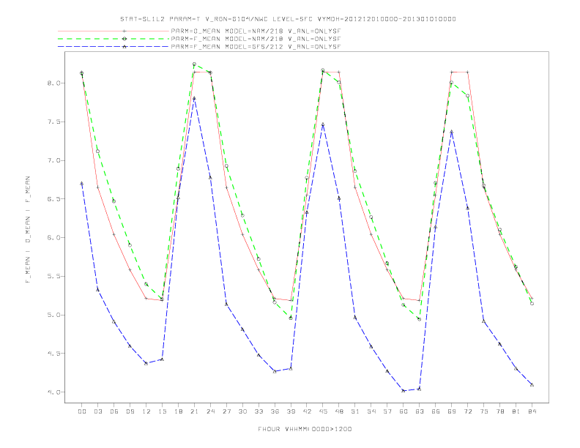Click the x-axis tick label 09

coord(130,411)
